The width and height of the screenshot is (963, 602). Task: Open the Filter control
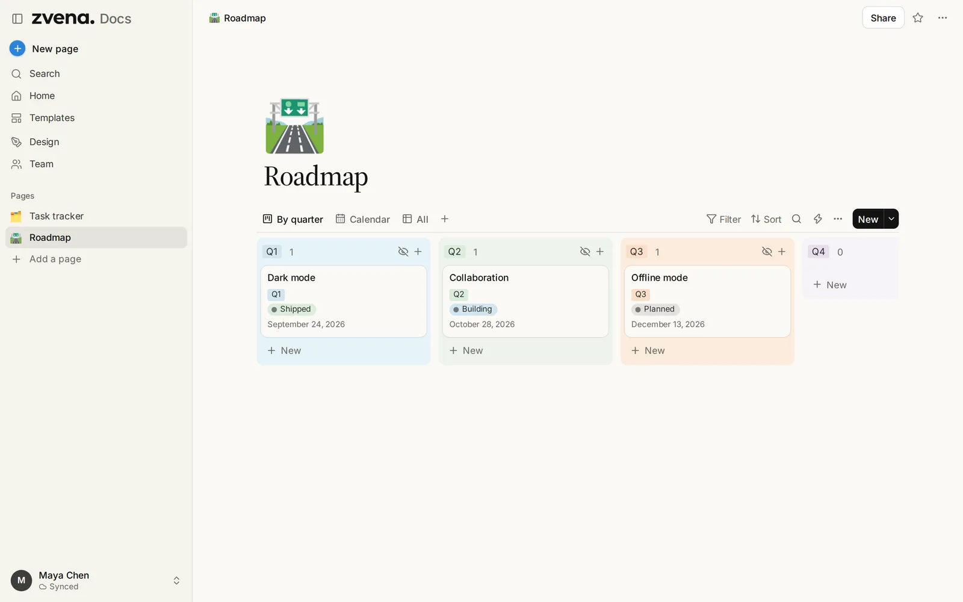pyautogui.click(x=723, y=219)
